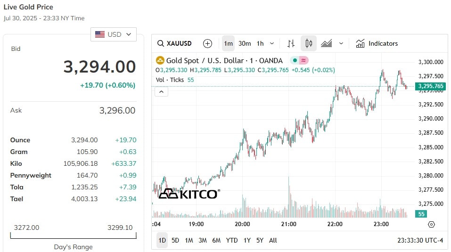Open chart settings hexagon icon
This screenshot has height=252, width=451.
[x=431, y=224]
